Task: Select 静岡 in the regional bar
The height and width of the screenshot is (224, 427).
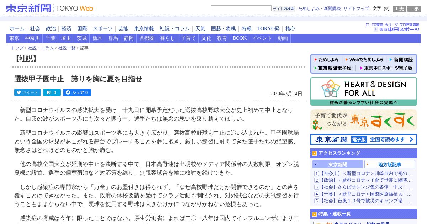Action: [129, 38]
